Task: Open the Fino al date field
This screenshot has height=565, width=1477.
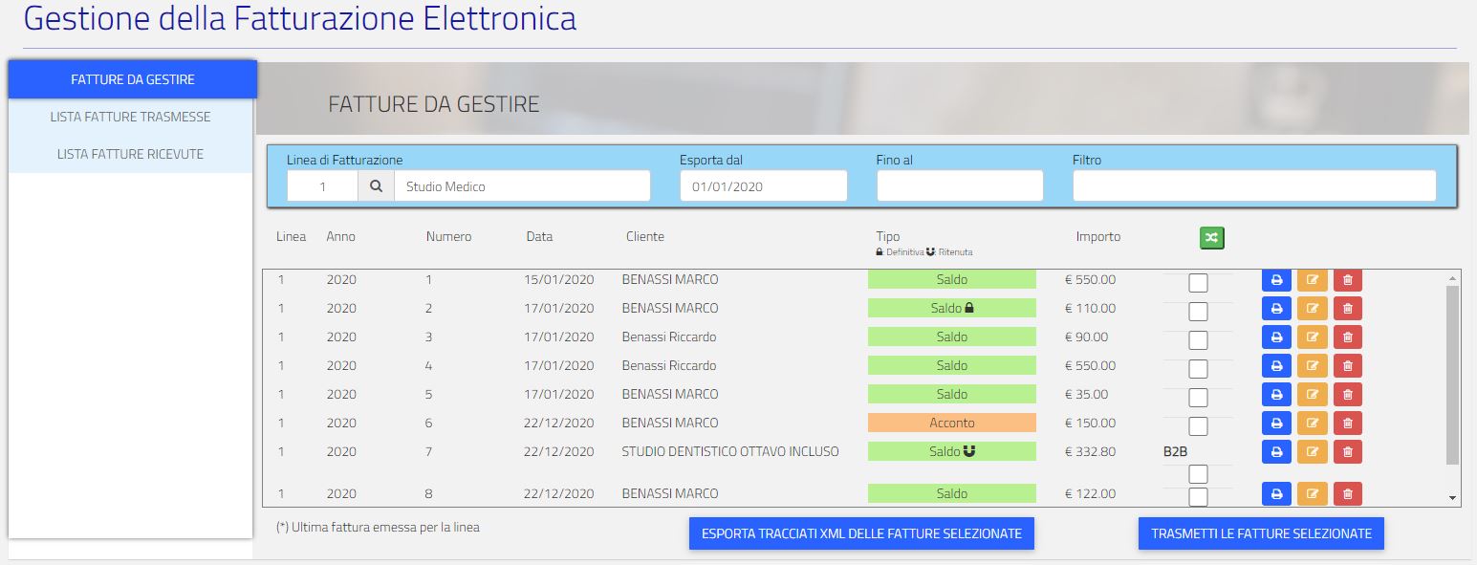Action: click(x=959, y=185)
